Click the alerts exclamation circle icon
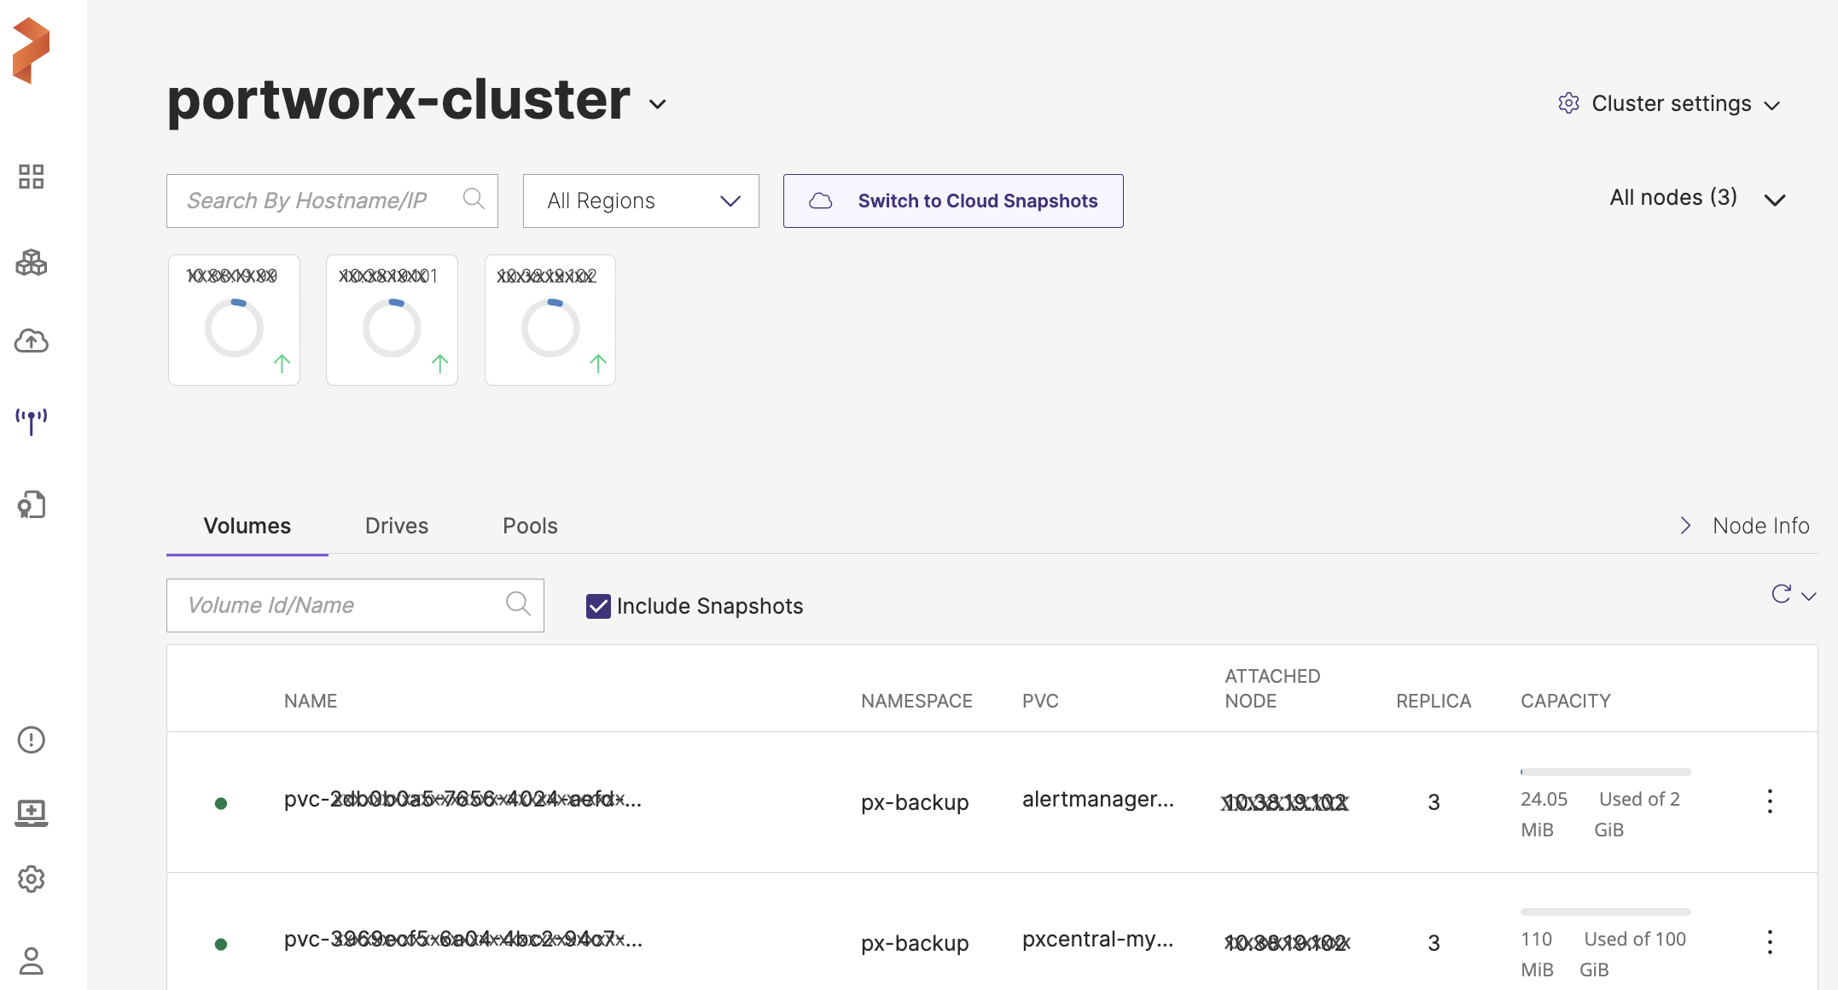This screenshot has width=1838, height=990. tap(32, 740)
